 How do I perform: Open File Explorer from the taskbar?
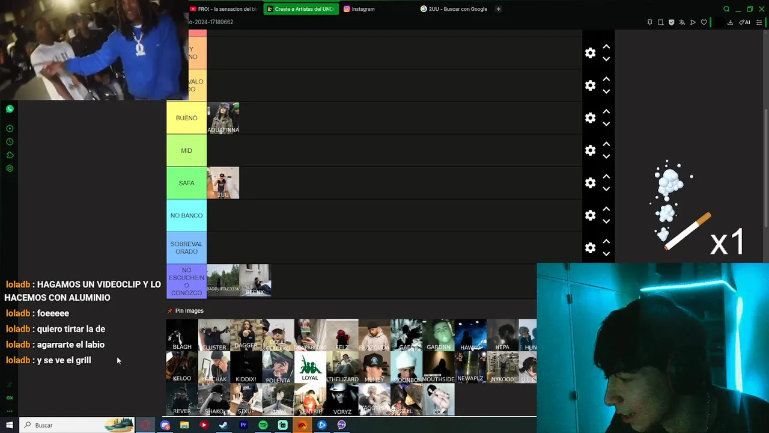point(184,425)
